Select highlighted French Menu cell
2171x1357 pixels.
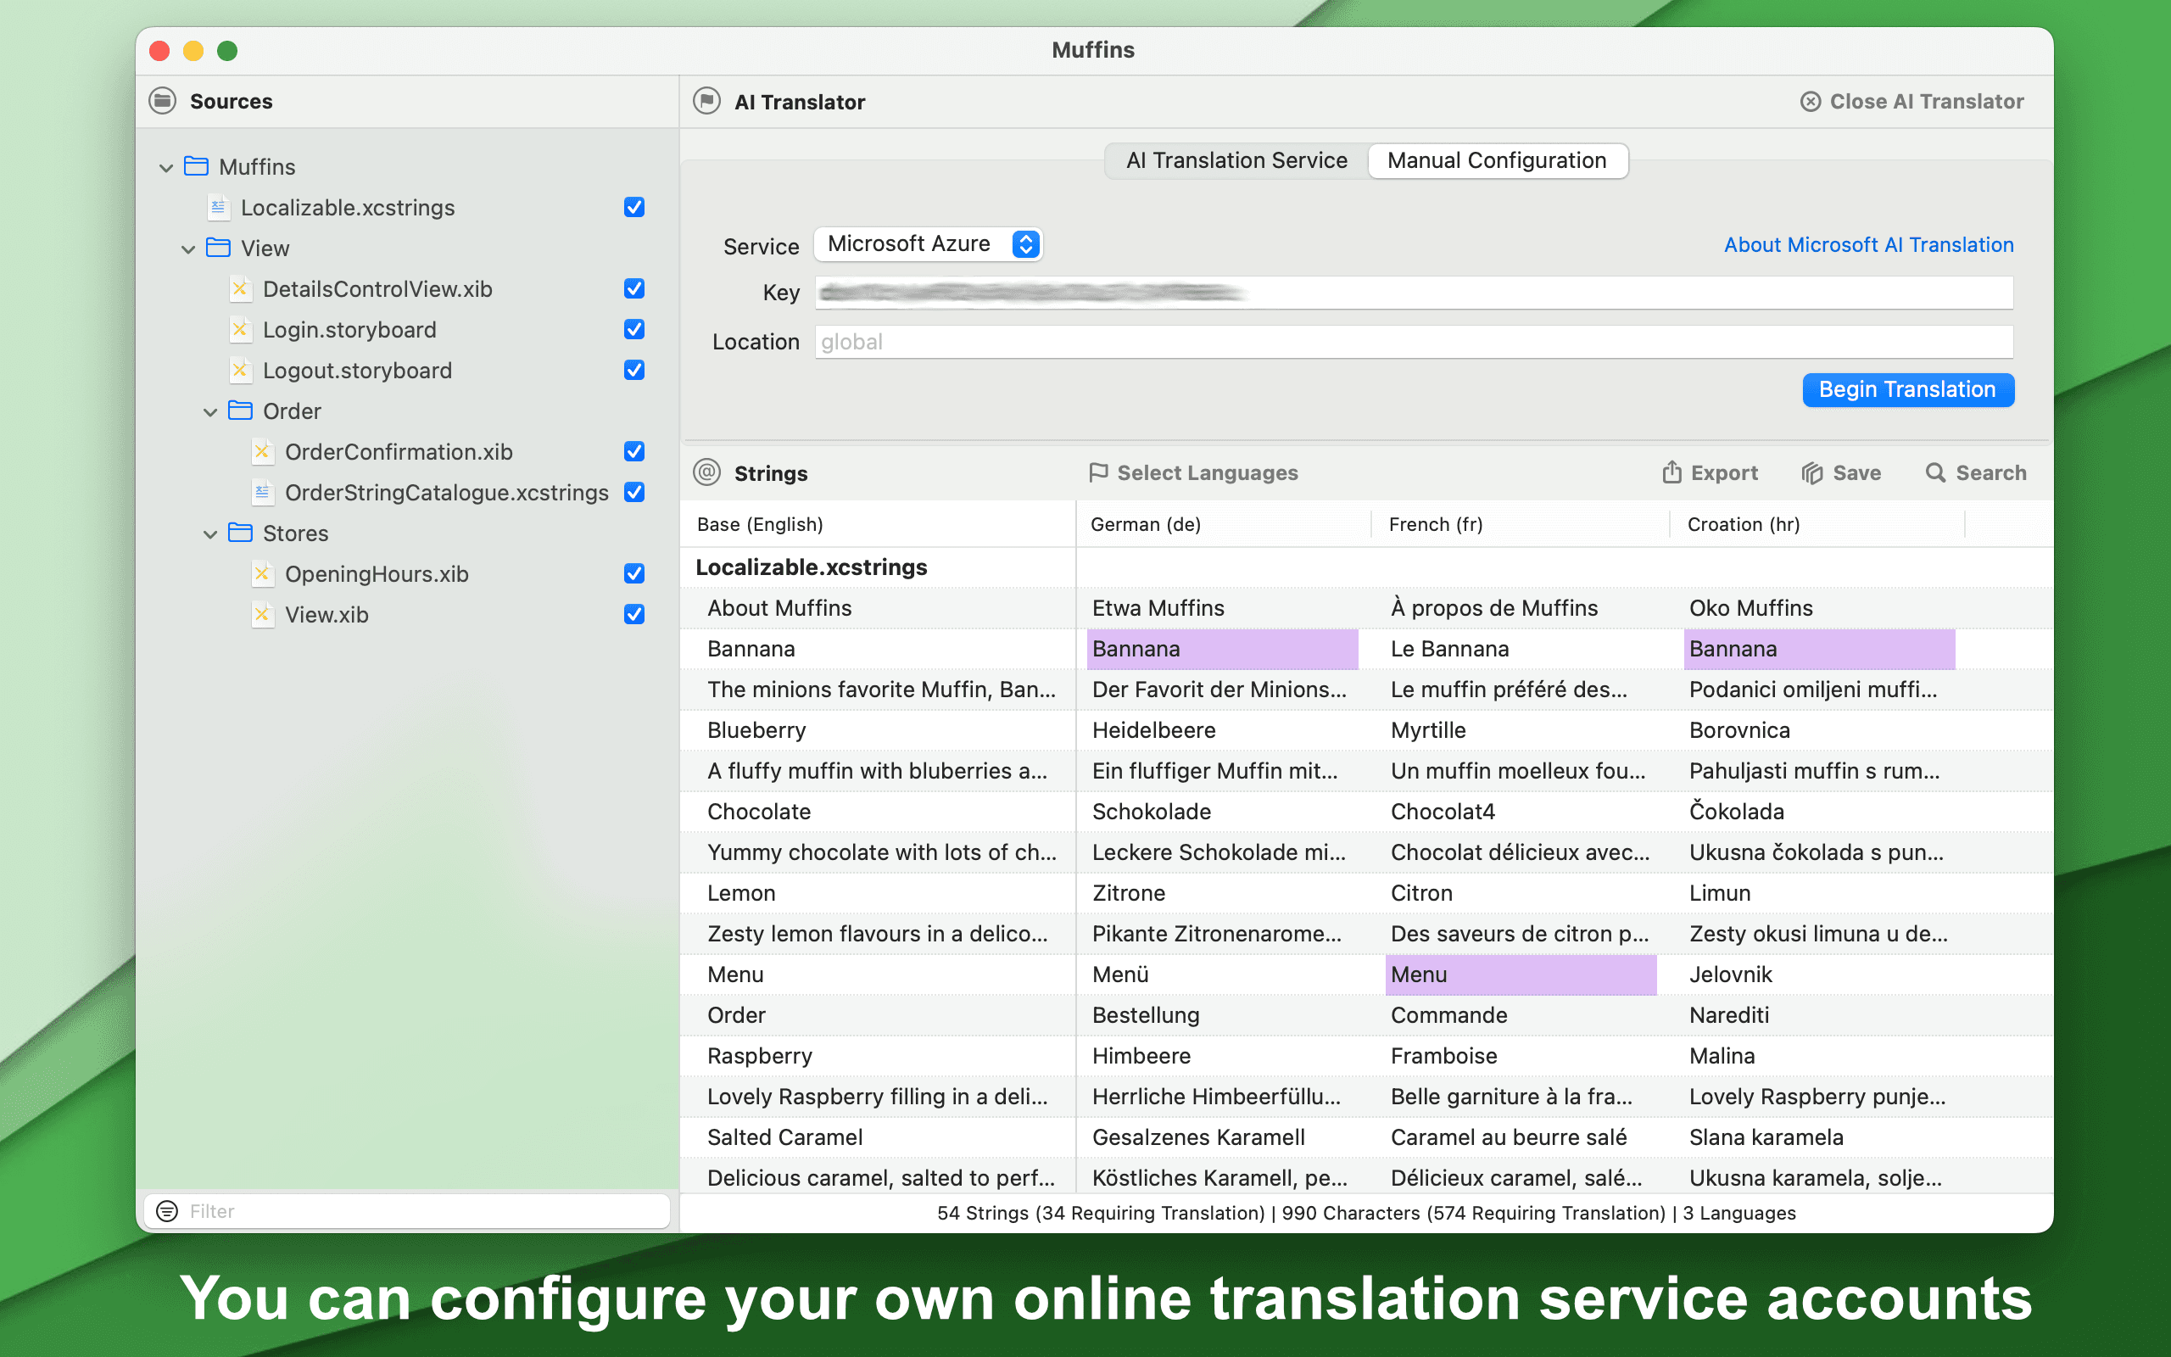[1521, 974]
